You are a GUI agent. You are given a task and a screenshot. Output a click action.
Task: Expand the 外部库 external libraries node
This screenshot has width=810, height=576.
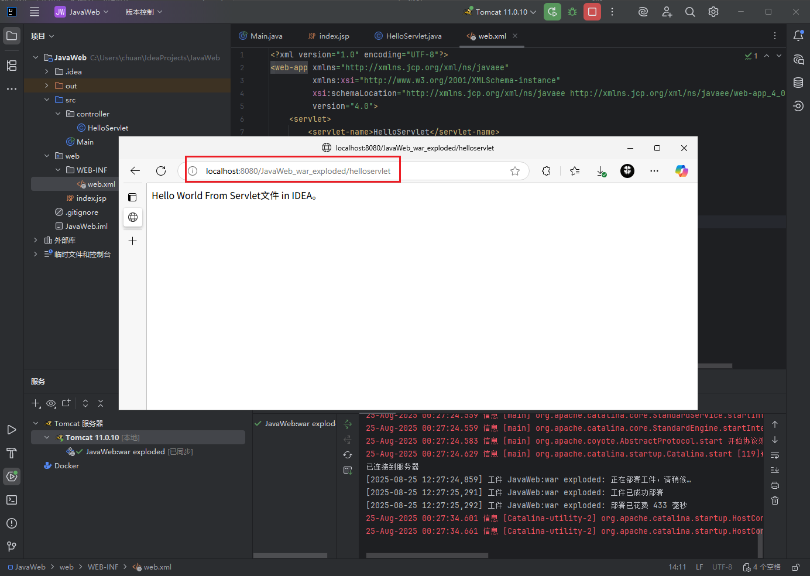click(36, 240)
